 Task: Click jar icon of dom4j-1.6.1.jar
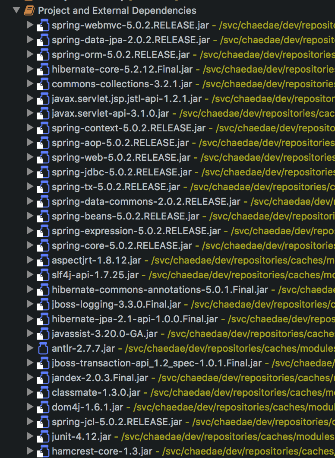click(43, 407)
